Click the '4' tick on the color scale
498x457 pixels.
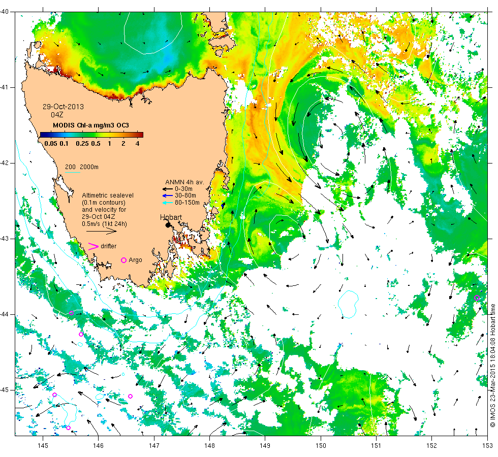pyautogui.click(x=138, y=143)
